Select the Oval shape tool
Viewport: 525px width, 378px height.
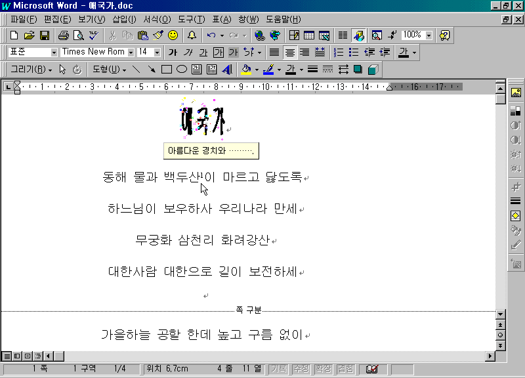point(182,70)
